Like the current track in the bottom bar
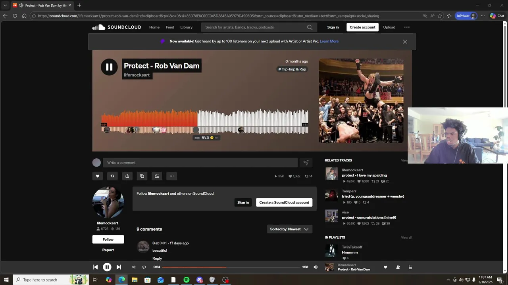Viewport: 508px width, 285px height. coord(385,267)
